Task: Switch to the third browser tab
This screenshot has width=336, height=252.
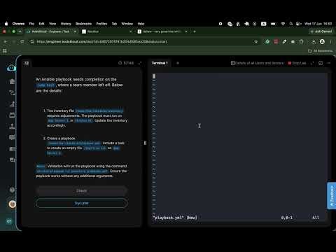Action: tap(162, 31)
